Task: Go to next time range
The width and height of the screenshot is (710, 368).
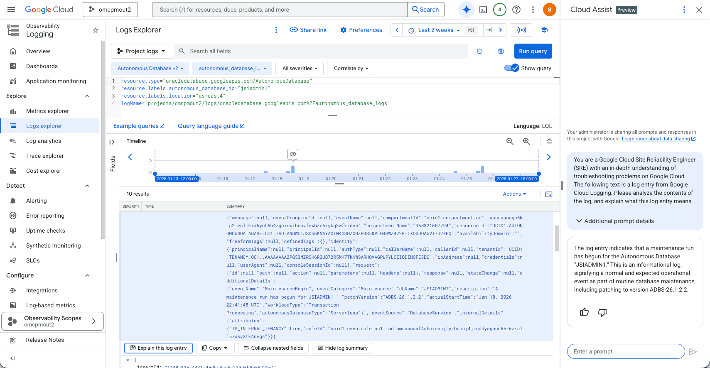Action: click(501, 30)
